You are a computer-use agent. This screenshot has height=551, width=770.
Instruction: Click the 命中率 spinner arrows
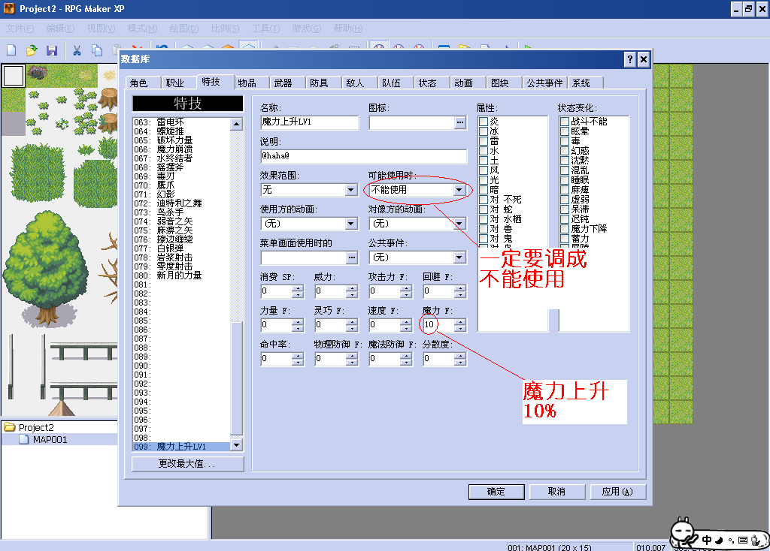coord(298,359)
